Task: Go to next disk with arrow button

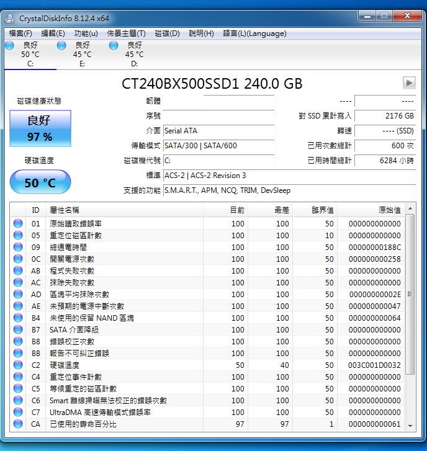Action: 409,83
